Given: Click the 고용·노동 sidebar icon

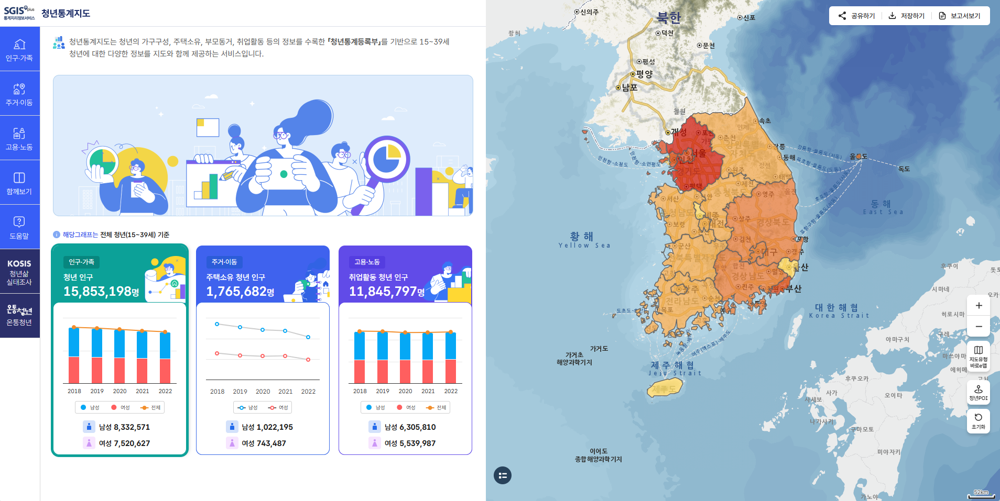Looking at the screenshot, I should (20, 138).
